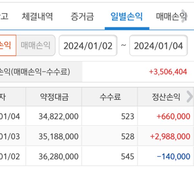Click the -140,000 loss value

[x=173, y=156]
